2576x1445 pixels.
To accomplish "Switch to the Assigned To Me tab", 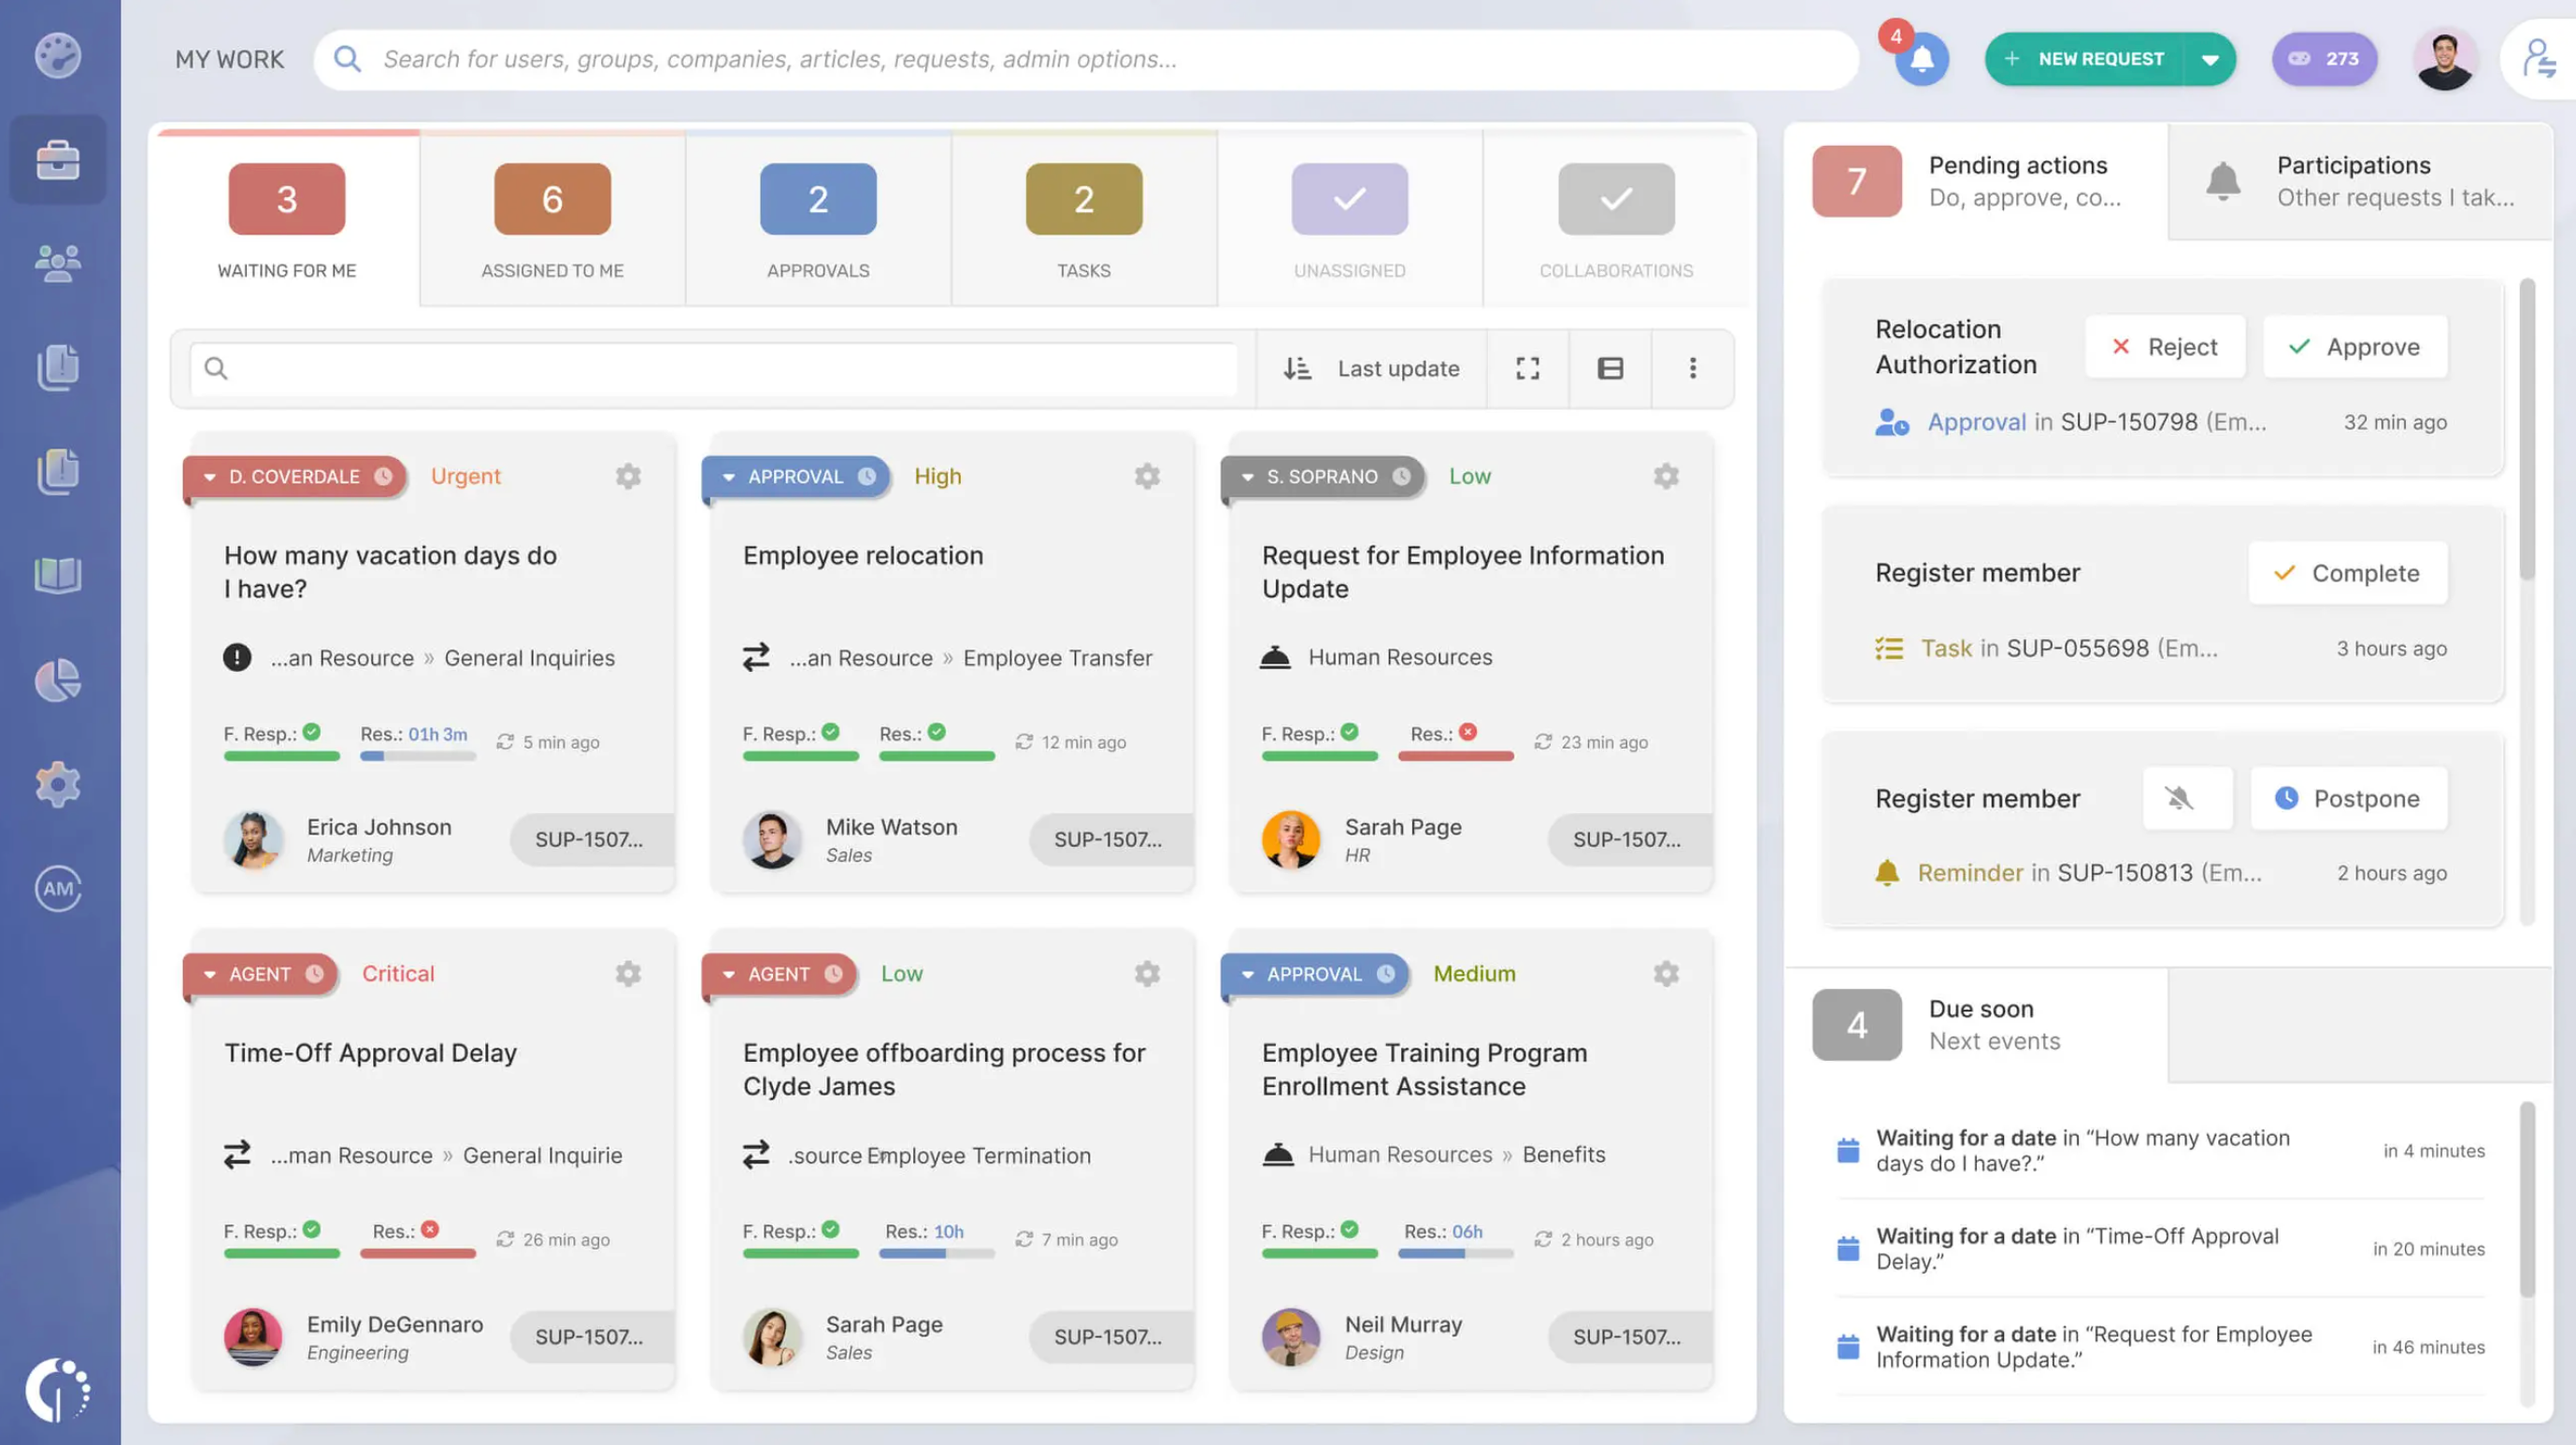I will coord(552,220).
